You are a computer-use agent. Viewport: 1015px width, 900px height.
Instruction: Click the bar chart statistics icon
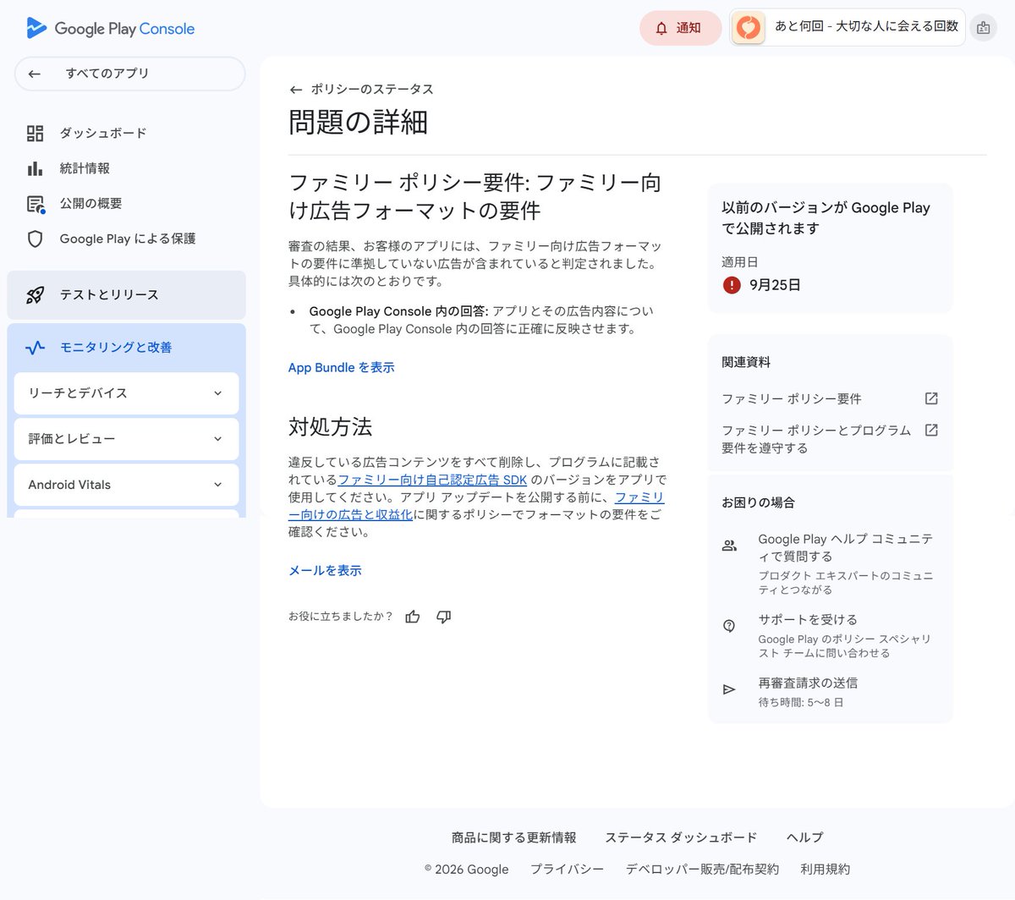tap(35, 168)
